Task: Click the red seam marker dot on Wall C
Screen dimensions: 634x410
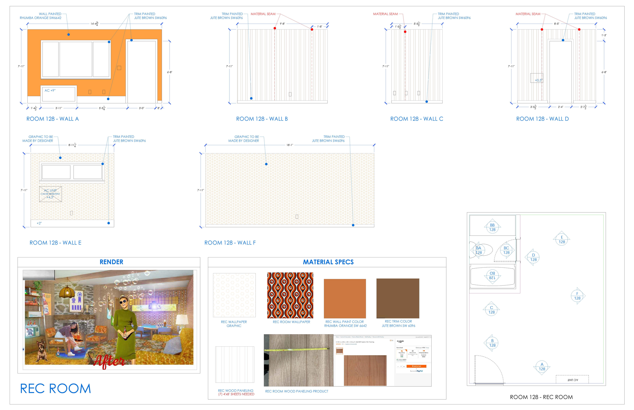Action: 405,32
